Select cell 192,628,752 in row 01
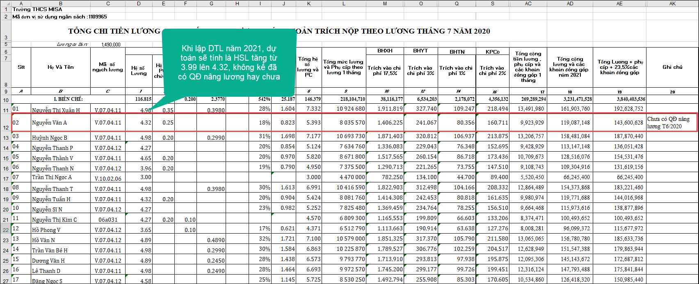Screen dimensions: 699x284 click(x=619, y=109)
